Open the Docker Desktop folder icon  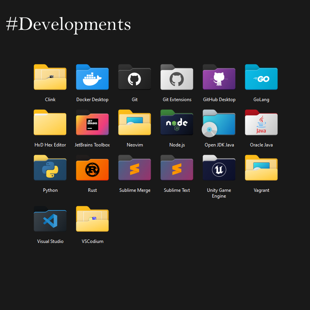[92, 77]
